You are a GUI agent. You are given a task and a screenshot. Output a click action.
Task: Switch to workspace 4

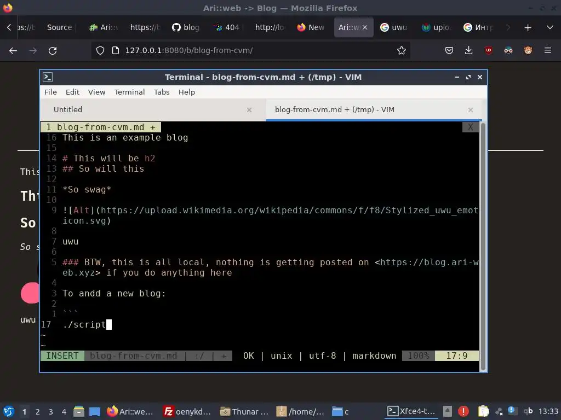coord(64,412)
